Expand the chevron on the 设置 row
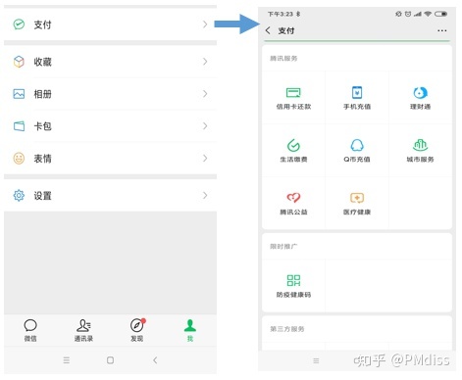Screen dimensions: 462x380 (x=205, y=196)
